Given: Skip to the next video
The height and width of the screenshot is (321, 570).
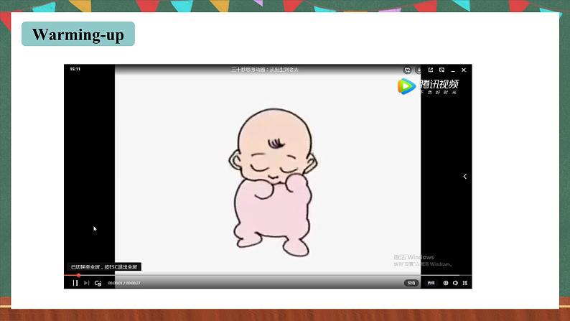Looking at the screenshot, I should tap(86, 283).
